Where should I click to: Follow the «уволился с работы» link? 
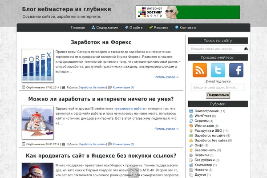coord(130,109)
